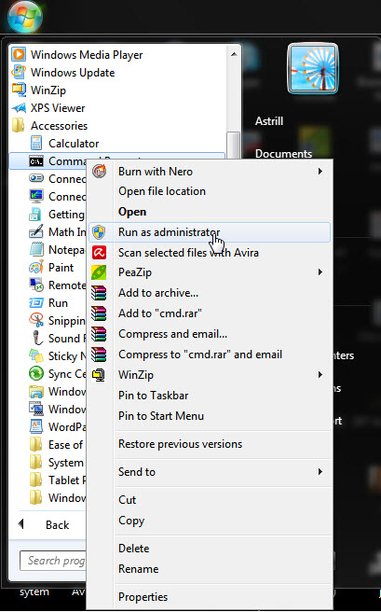Viewport: 381px width, 612px height.
Task: Click the red Avira icon in context menu
Action: 99,253
